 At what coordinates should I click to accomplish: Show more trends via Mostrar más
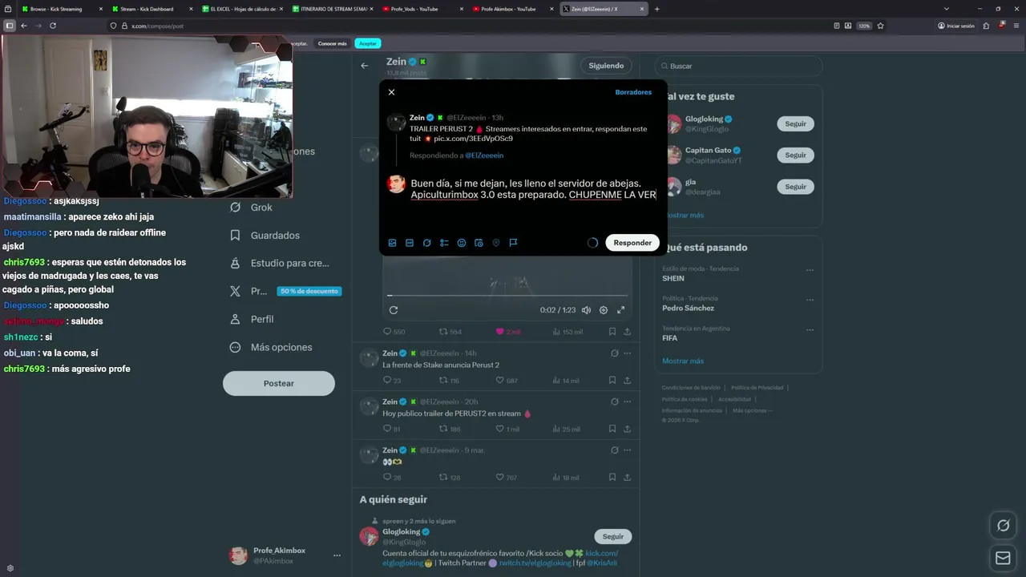(683, 361)
